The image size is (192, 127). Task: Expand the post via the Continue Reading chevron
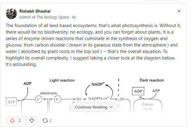click(111, 107)
